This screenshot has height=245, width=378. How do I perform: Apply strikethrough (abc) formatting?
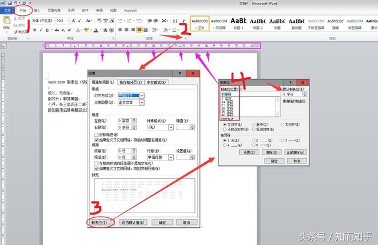57,30
